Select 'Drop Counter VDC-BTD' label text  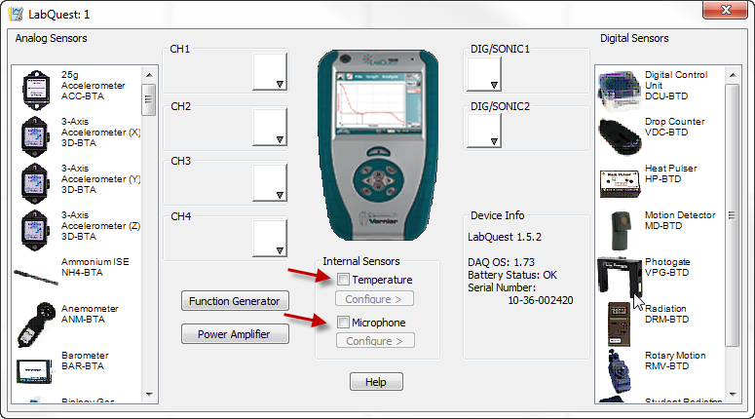click(x=674, y=127)
